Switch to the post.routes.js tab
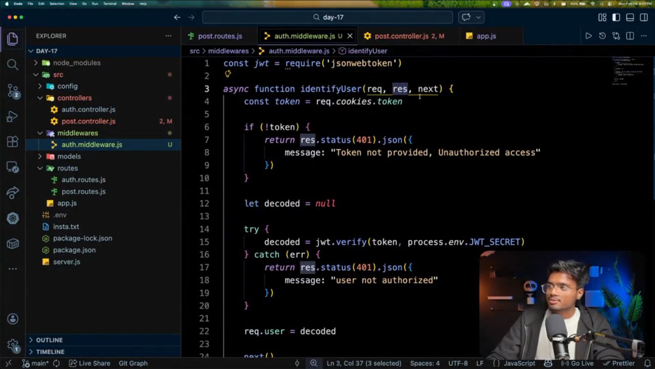Image resolution: width=655 pixels, height=369 pixels. [220, 36]
